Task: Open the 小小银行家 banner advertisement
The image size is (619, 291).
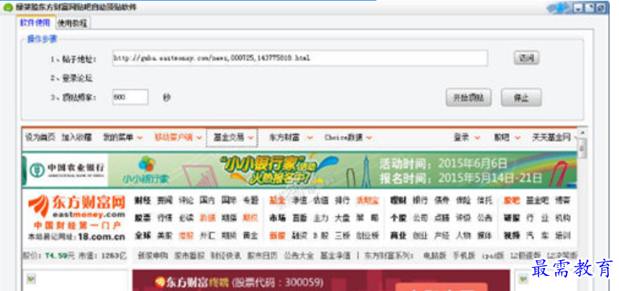Action: tap(299, 170)
